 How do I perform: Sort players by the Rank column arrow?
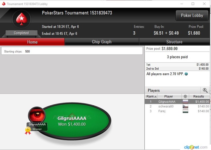click(156, 97)
